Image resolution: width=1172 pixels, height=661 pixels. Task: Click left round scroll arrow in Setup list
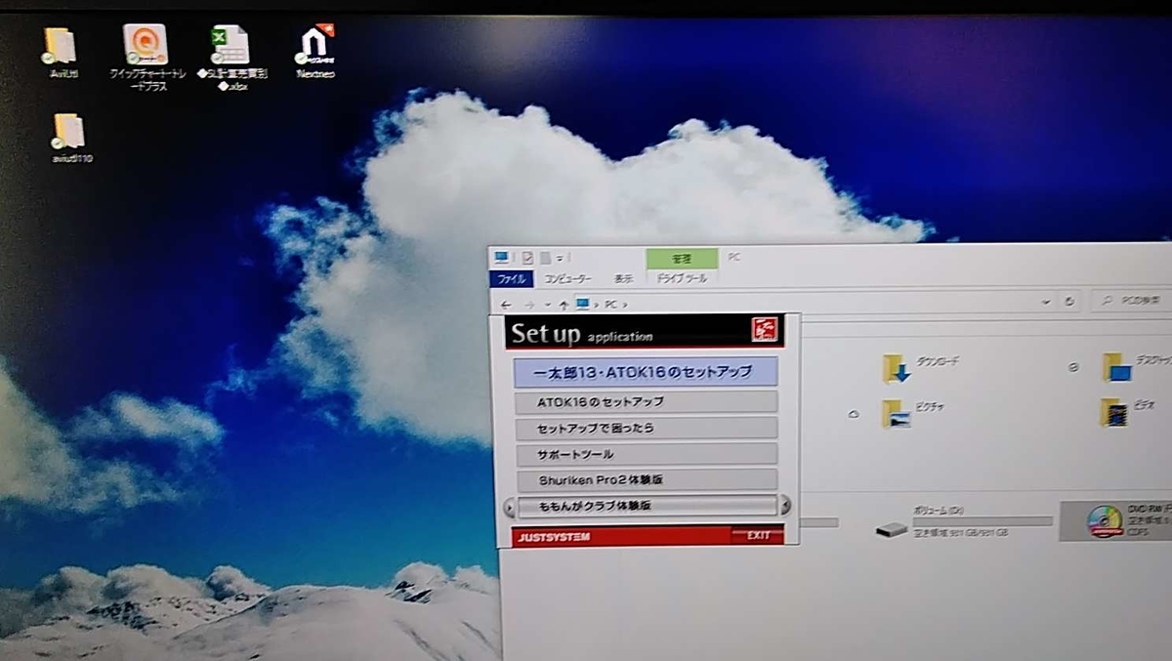[509, 508]
